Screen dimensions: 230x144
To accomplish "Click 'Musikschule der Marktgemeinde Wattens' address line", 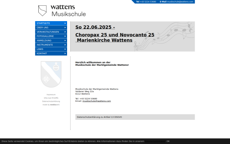I will click(97, 89).
